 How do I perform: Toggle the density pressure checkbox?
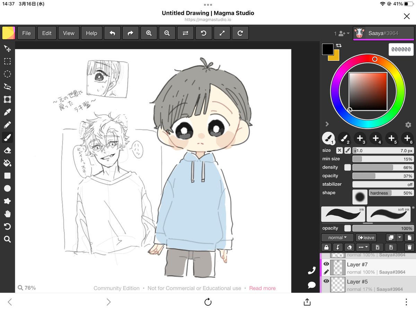click(347, 167)
